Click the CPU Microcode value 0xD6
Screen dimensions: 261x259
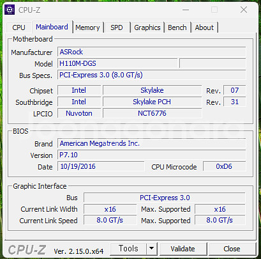(x=225, y=166)
